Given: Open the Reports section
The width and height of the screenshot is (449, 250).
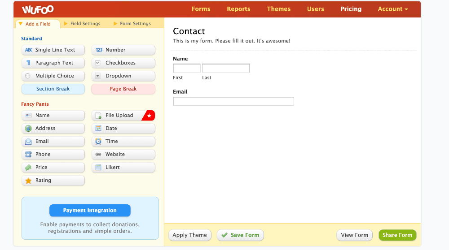Looking at the screenshot, I should [x=238, y=9].
